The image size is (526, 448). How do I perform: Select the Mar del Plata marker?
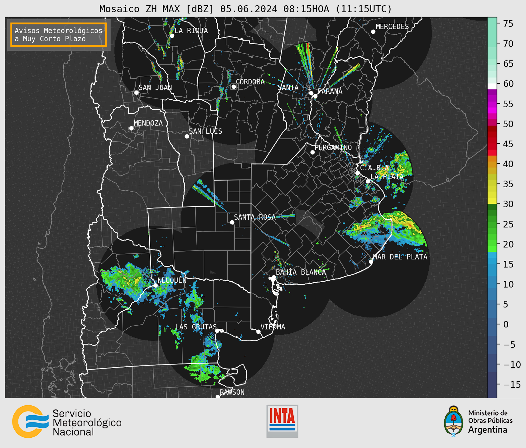pos(371,262)
